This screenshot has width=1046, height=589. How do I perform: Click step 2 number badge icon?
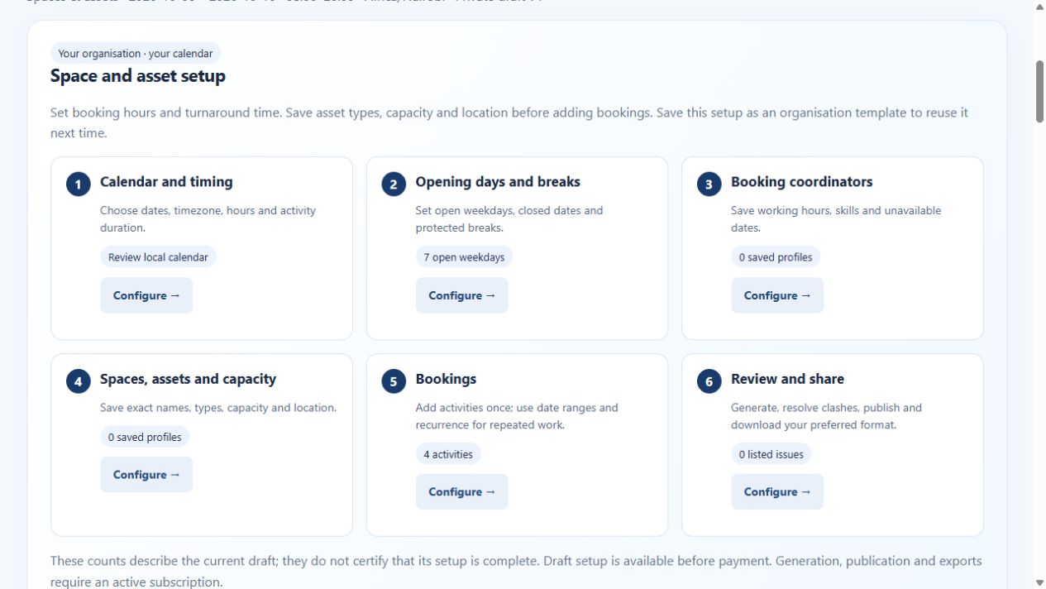[394, 184]
